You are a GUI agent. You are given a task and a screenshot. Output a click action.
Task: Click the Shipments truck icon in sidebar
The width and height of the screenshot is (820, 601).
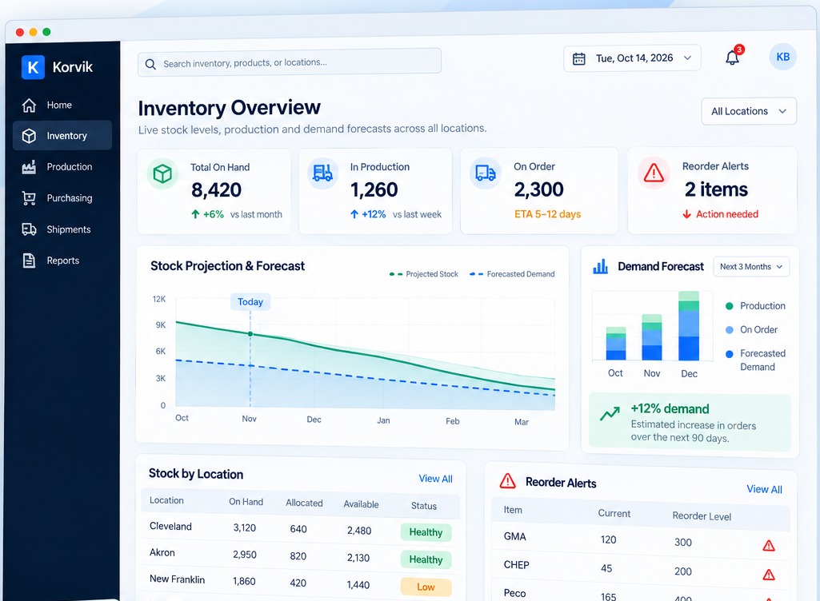[x=30, y=229]
